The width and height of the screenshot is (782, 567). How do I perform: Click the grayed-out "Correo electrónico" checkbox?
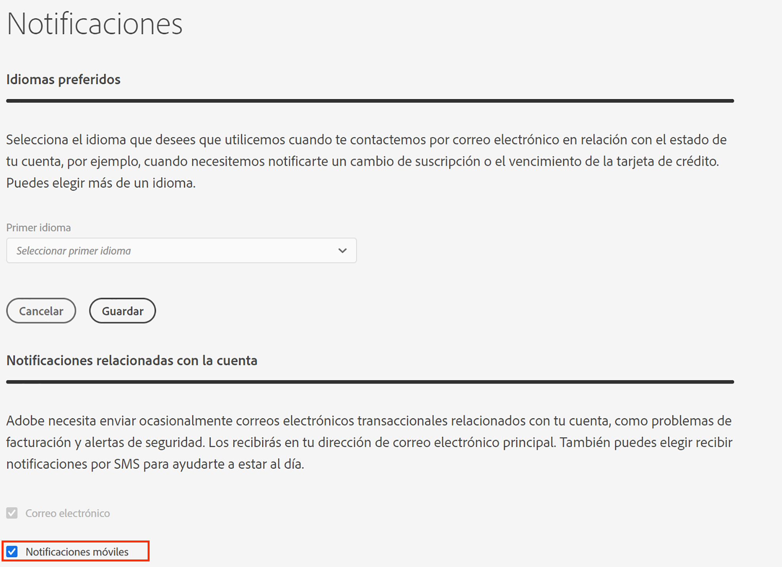(12, 513)
